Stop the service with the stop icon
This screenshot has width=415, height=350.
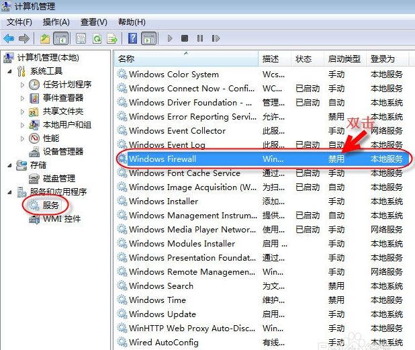[x=185, y=39]
